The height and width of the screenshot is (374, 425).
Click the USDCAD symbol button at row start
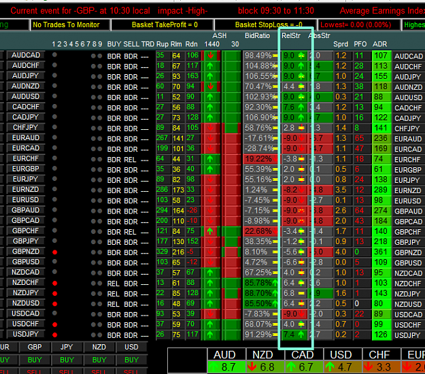pos(26,313)
